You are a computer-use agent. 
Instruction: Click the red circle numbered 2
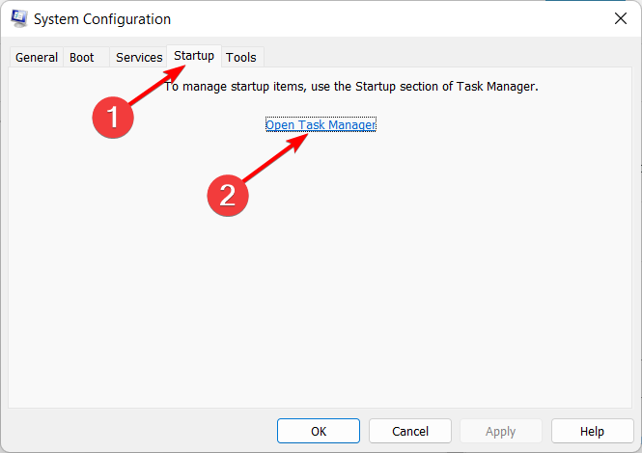click(228, 196)
